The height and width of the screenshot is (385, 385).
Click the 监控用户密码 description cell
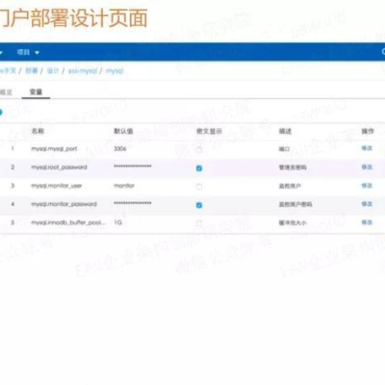pos(295,204)
